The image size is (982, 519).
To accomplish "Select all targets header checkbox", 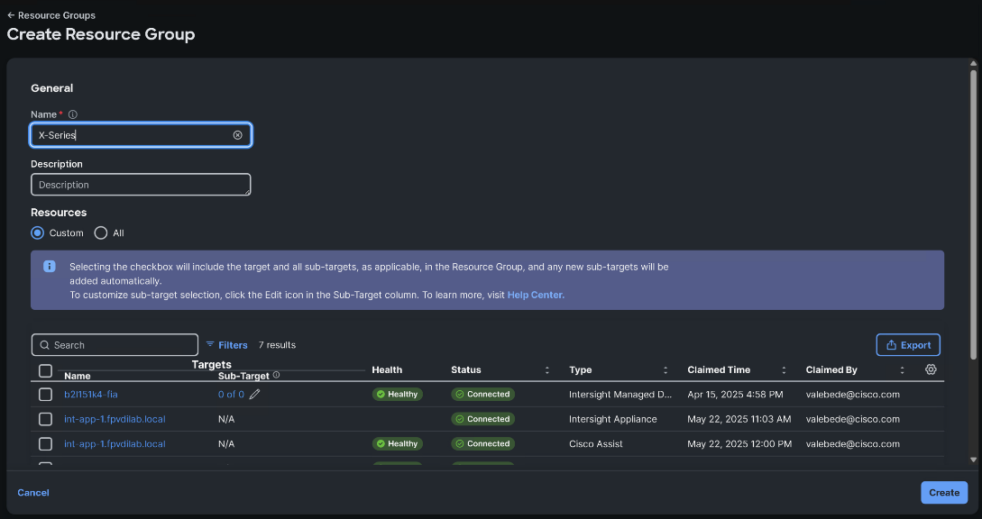I will 45,370.
